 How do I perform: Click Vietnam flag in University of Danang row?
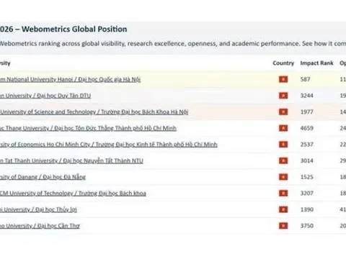[283, 177]
